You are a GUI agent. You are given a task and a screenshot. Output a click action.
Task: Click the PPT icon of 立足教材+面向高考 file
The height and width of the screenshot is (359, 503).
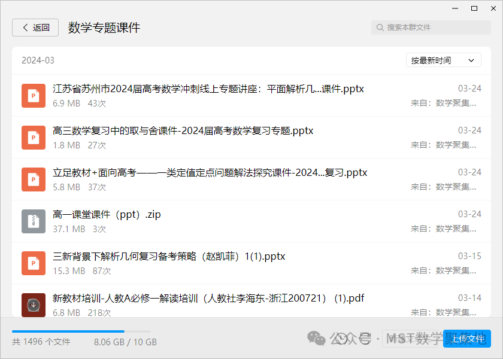34,180
